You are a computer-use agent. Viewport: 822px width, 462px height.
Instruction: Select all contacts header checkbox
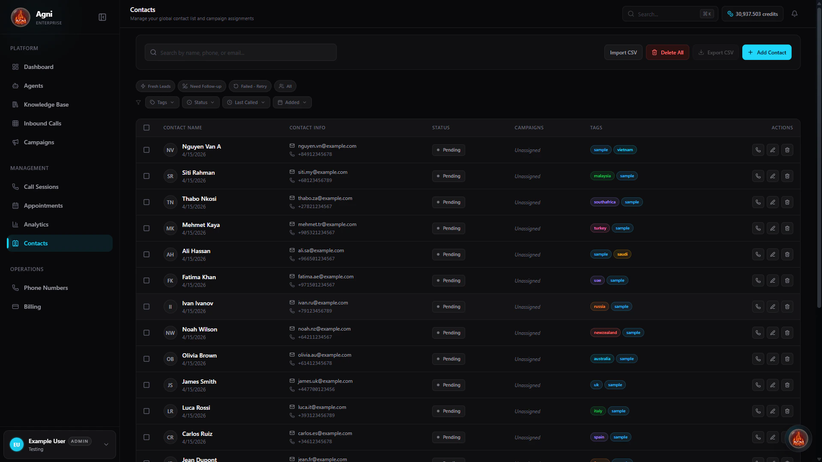tap(146, 128)
